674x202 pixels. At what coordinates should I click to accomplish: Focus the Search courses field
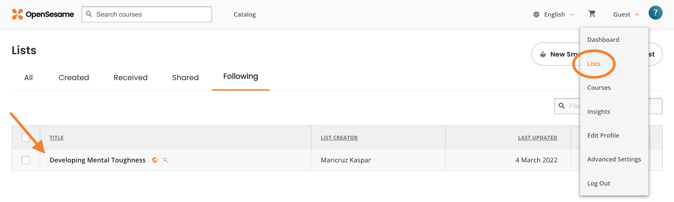point(146,14)
